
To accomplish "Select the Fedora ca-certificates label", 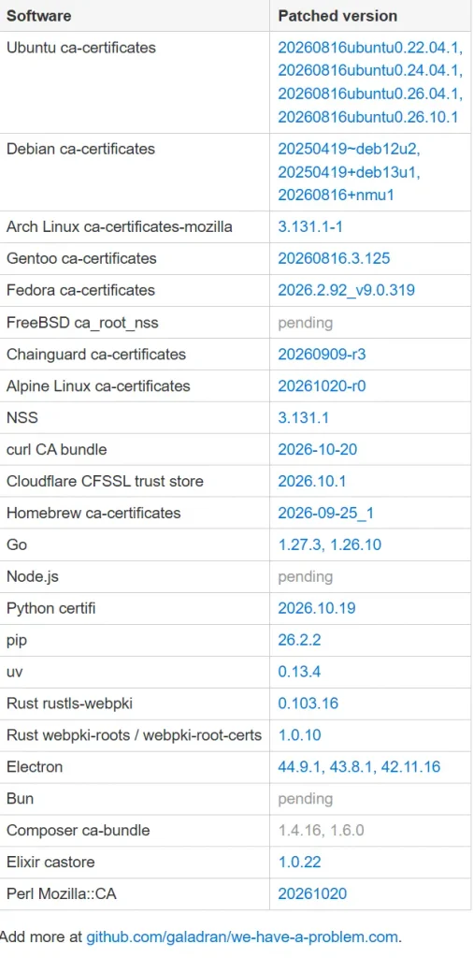I will (80, 291).
